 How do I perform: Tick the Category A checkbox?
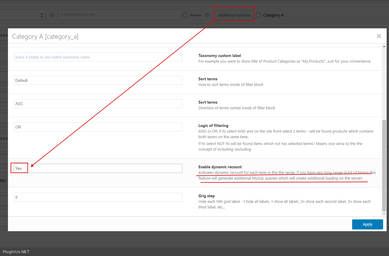click(x=259, y=15)
